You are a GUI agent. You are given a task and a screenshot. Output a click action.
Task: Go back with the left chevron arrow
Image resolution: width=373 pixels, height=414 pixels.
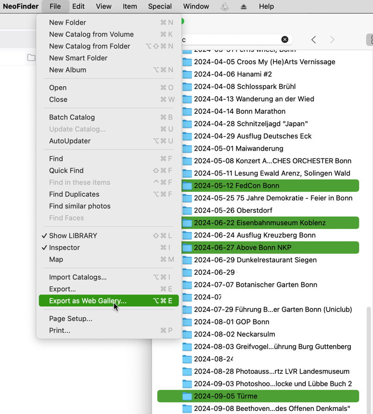point(314,40)
